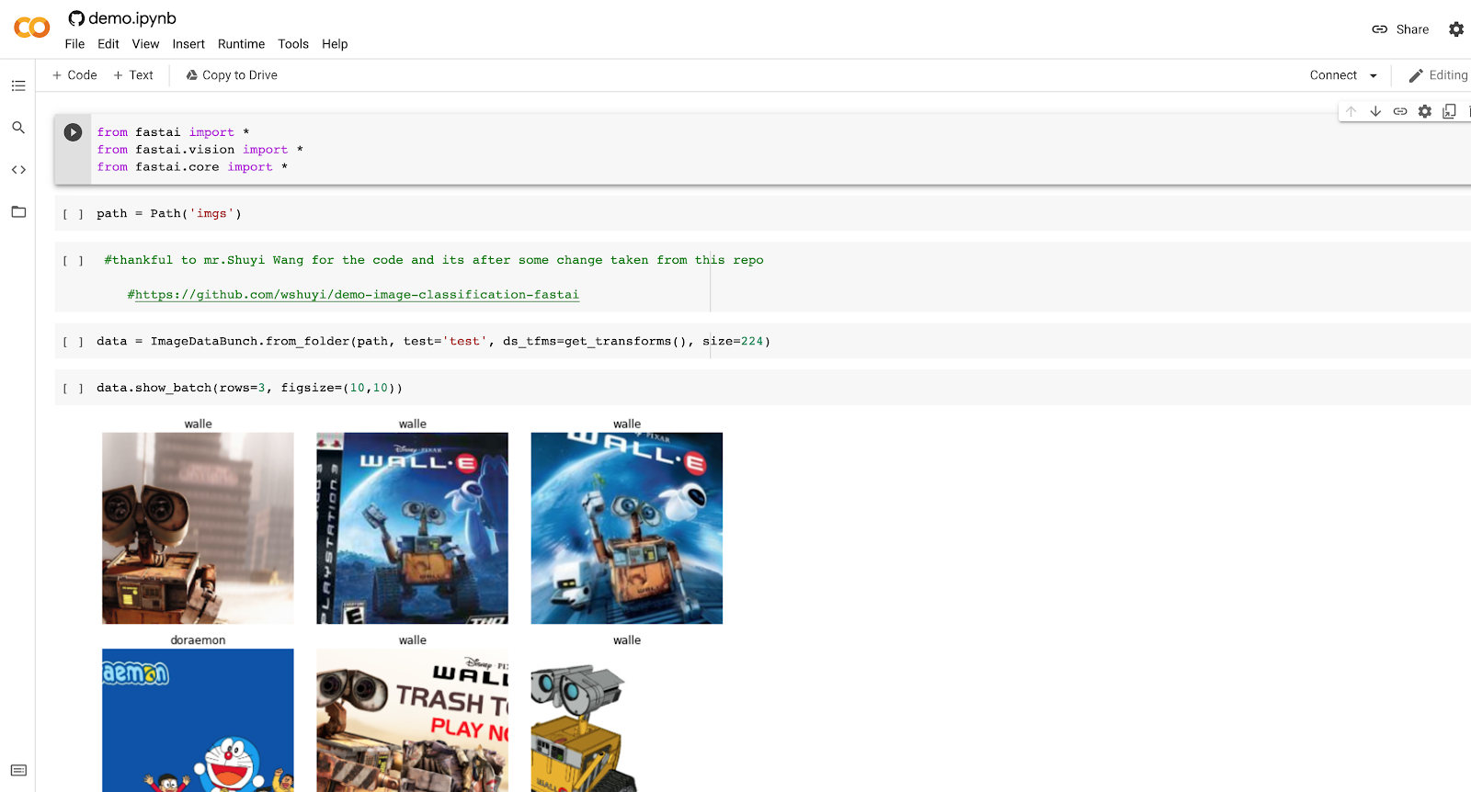Screen dimensions: 1471x792
Task: Open the Tools menu
Action: pyautogui.click(x=293, y=44)
